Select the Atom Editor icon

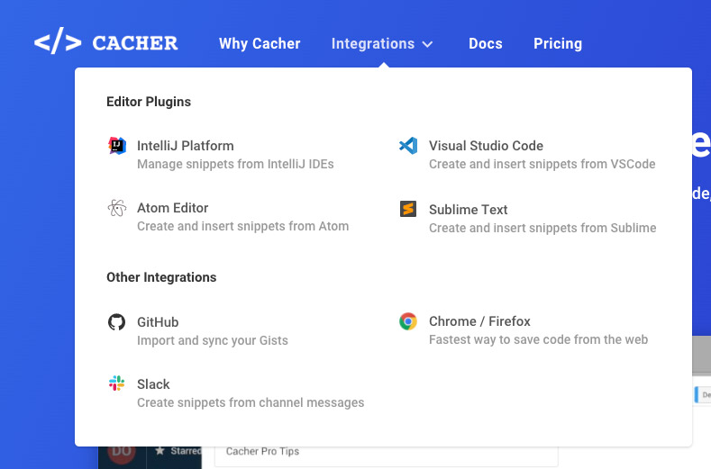click(116, 208)
